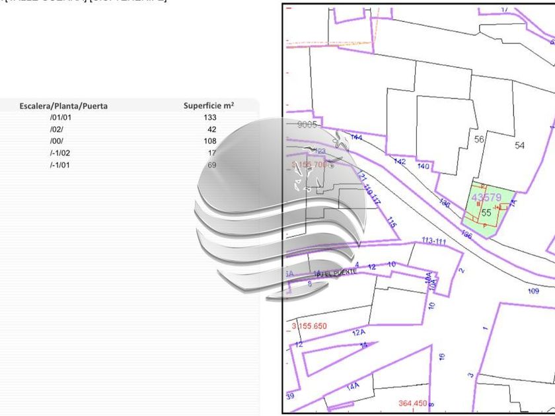The width and height of the screenshot is (555, 416).
Task: Click street number 144 on the map
Action: click(x=356, y=137)
